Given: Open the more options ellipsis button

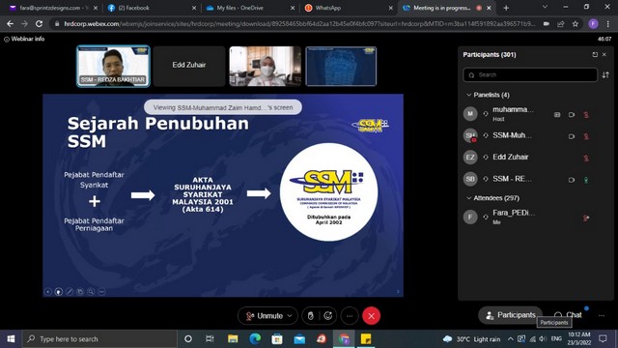Looking at the screenshot, I should tap(350, 316).
